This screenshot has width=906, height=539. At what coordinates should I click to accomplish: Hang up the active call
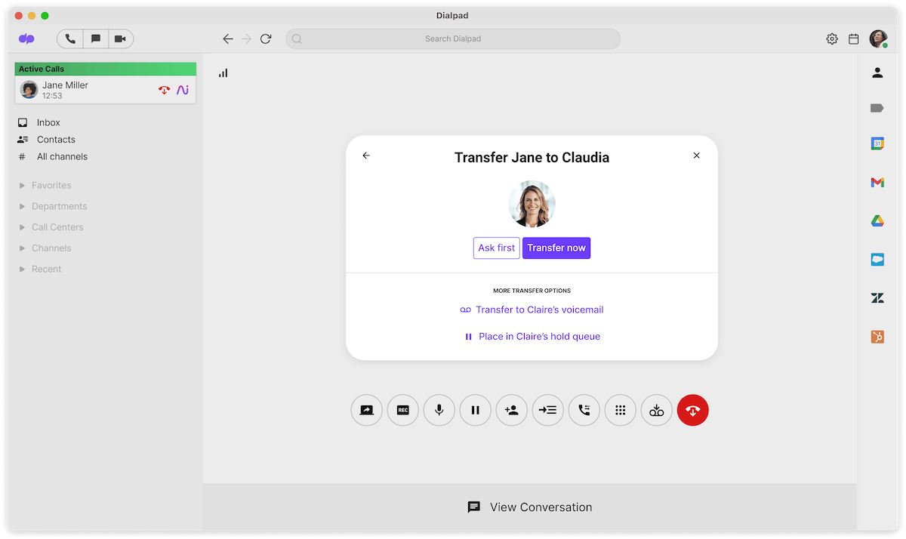[x=692, y=410]
